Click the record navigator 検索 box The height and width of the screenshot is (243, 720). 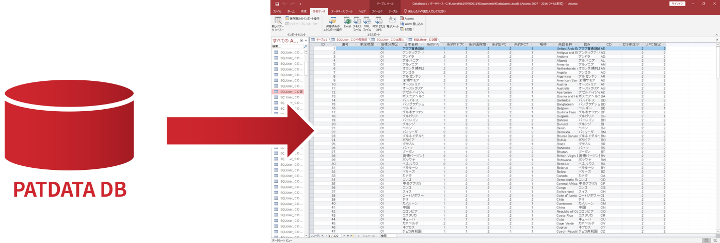pos(388,235)
